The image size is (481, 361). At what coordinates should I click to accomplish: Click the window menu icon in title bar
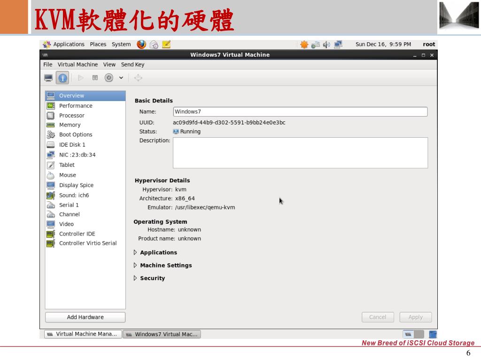click(45, 55)
